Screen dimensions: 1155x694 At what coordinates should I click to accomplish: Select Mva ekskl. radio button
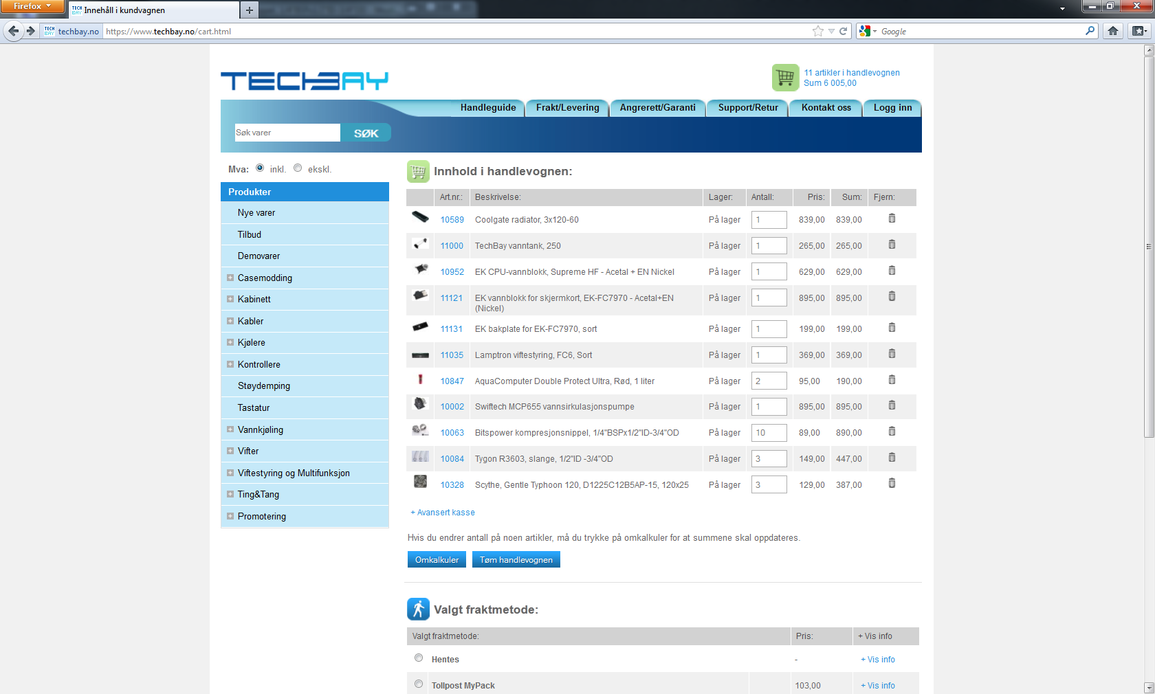pos(298,168)
